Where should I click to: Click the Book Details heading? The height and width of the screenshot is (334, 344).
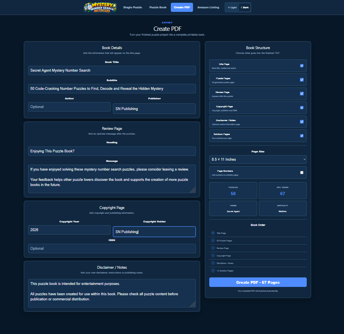[x=112, y=48]
